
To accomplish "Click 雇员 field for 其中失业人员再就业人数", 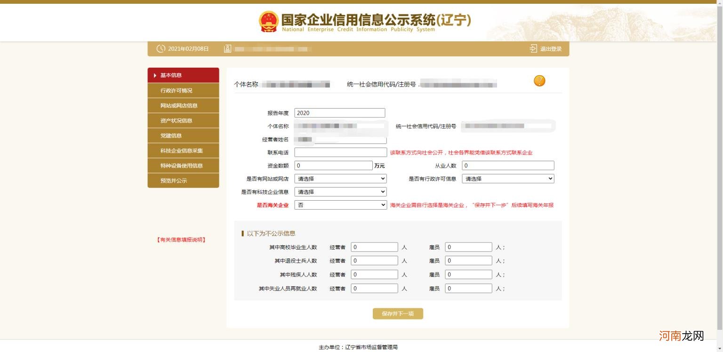I will pyautogui.click(x=469, y=288).
